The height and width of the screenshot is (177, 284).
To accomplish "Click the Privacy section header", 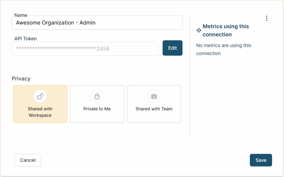I will [x=21, y=79].
